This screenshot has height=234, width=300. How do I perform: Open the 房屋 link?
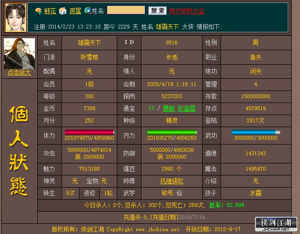76,11
